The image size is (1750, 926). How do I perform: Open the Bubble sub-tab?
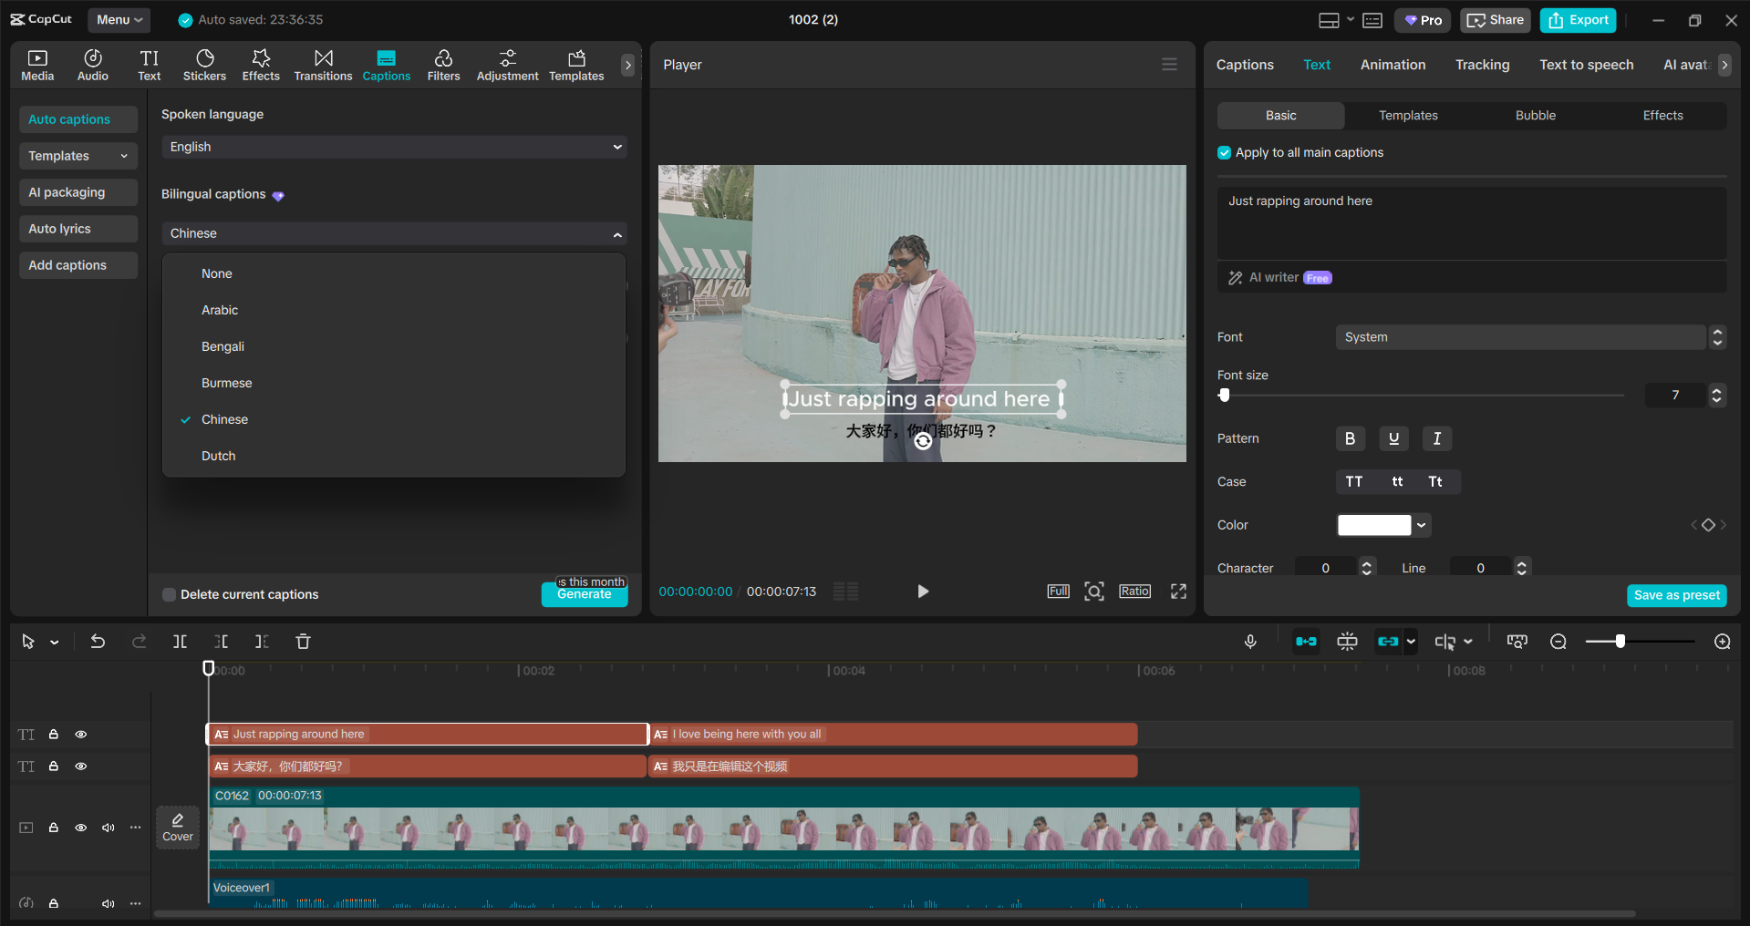click(x=1534, y=115)
